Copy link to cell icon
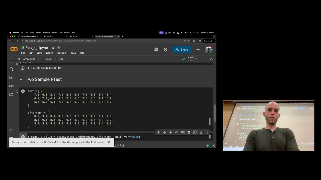 (x=177, y=132)
